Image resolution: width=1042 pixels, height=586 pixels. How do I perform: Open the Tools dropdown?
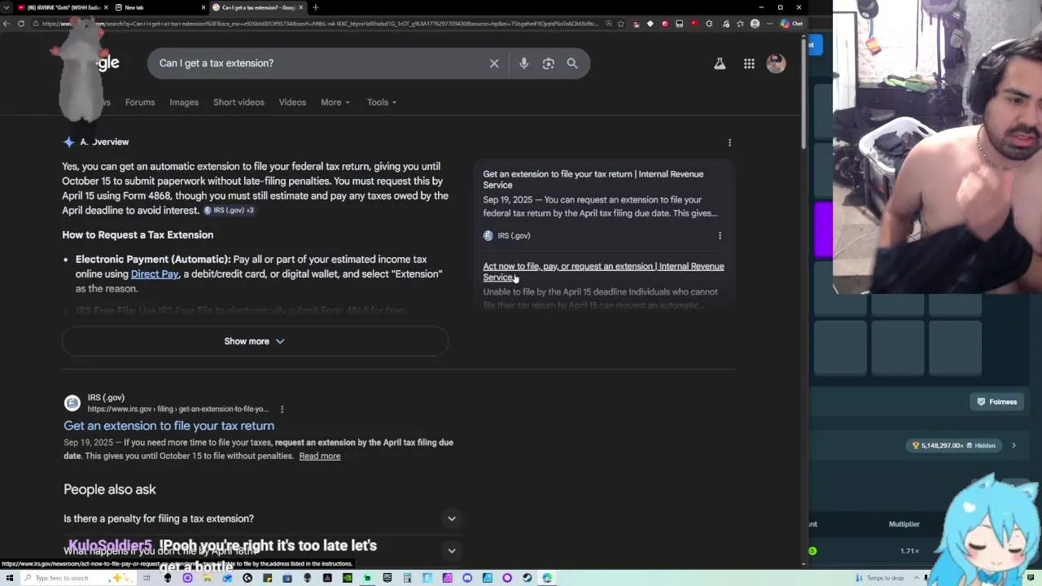382,103
